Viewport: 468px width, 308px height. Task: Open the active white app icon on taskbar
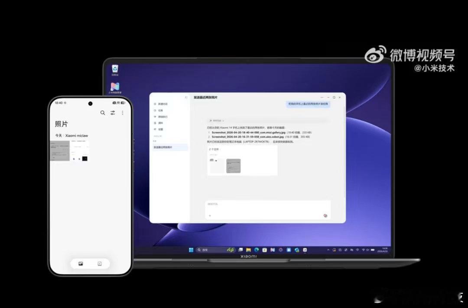[305, 250]
